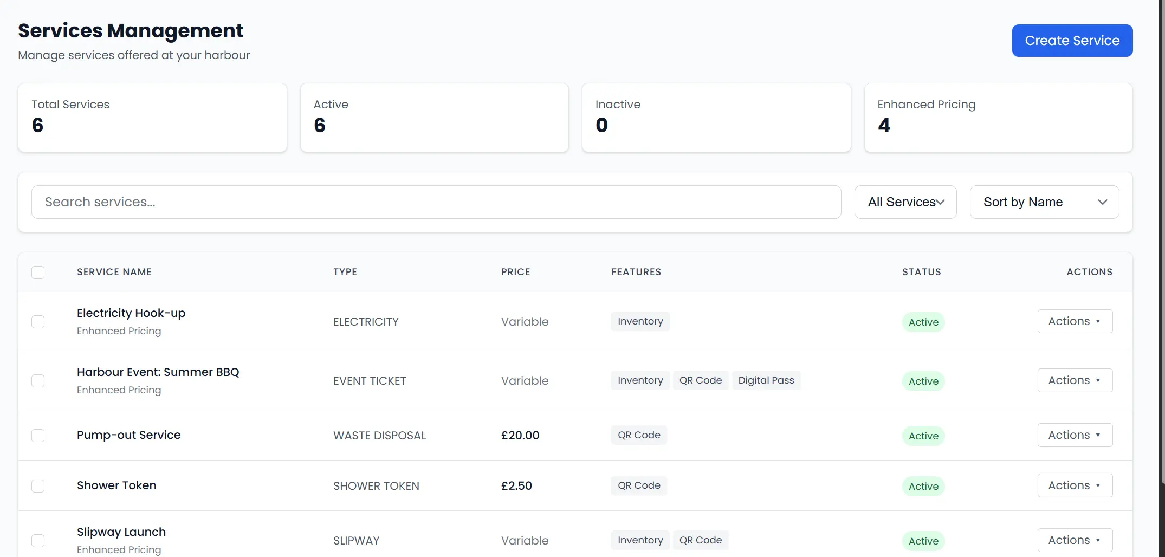Select the Pump-out Service row checkbox
1165x557 pixels.
[x=38, y=435]
